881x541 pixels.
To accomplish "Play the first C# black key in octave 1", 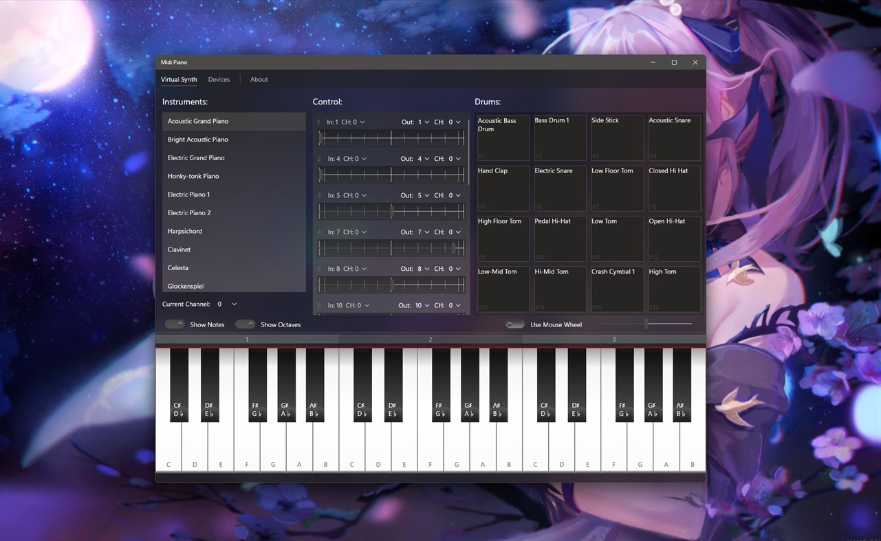I will coord(179,385).
